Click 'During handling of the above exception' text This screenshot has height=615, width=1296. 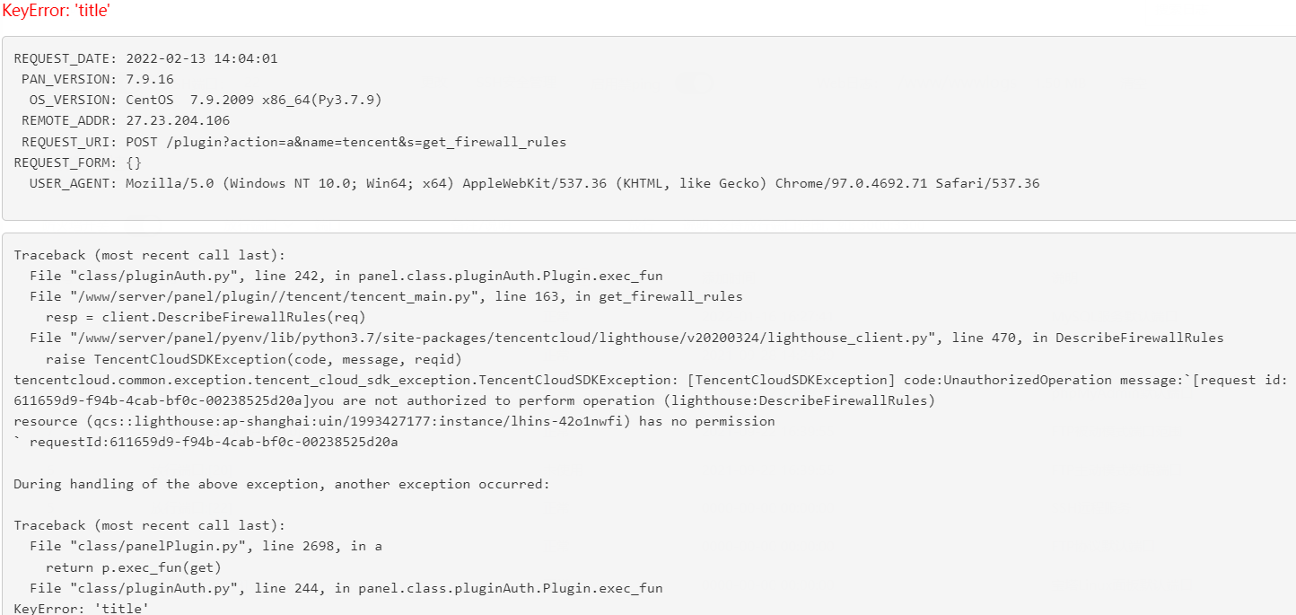[x=281, y=484]
